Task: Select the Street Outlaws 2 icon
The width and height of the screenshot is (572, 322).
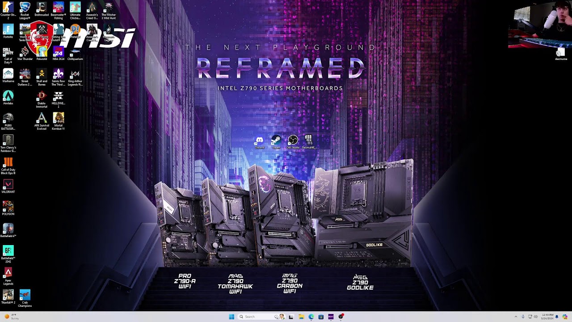Action: tap(25, 77)
